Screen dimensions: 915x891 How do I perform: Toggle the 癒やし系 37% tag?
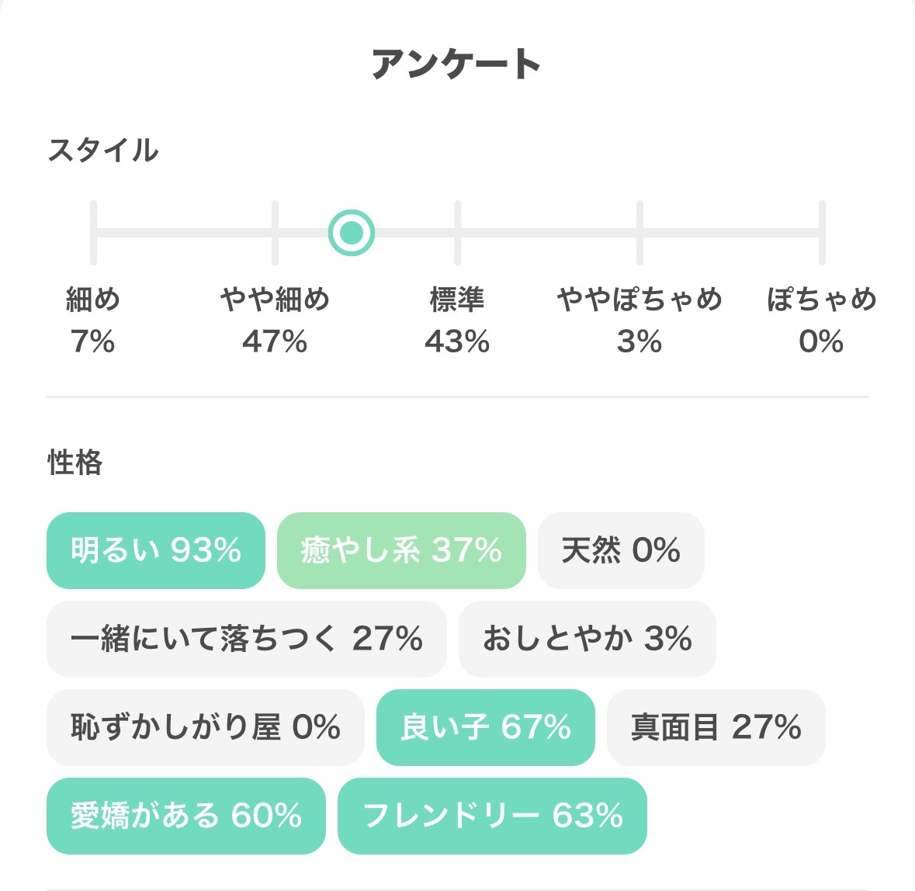click(x=401, y=550)
